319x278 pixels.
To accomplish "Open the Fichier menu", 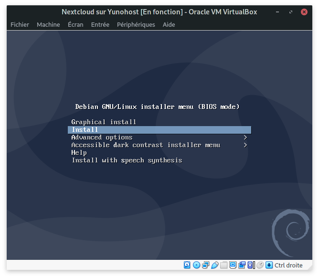I will point(20,25).
